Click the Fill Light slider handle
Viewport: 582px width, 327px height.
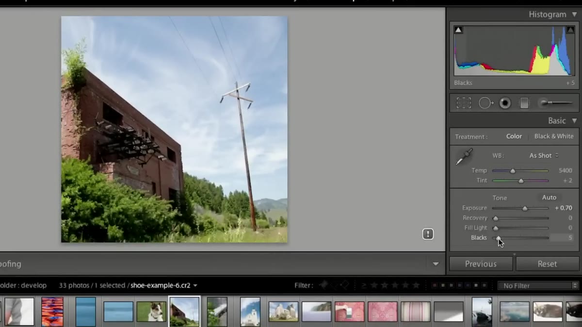(495, 228)
